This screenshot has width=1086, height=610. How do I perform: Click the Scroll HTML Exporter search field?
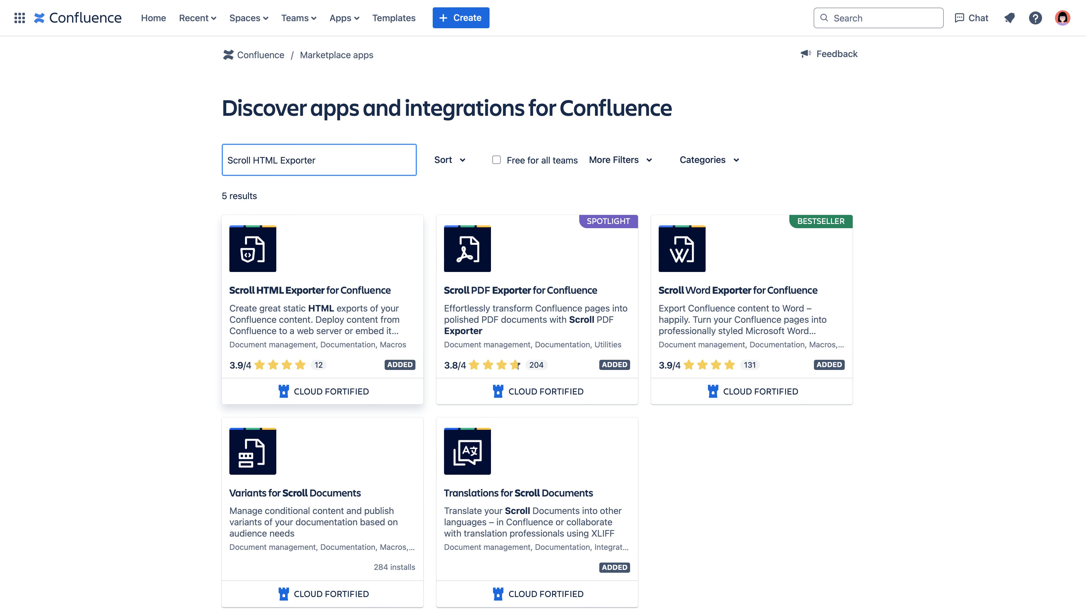pyautogui.click(x=319, y=160)
